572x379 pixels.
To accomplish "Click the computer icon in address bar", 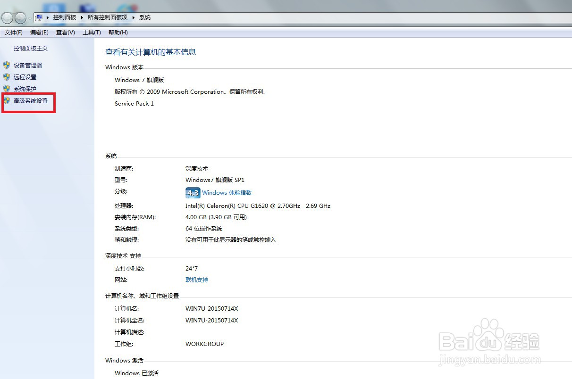I will click(x=39, y=17).
